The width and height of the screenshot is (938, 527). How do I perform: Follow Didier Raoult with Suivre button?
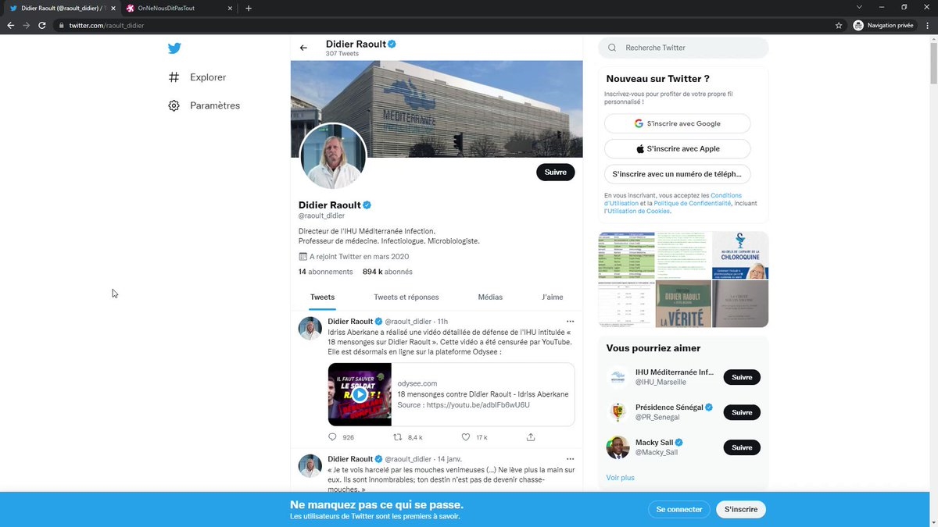click(x=556, y=173)
